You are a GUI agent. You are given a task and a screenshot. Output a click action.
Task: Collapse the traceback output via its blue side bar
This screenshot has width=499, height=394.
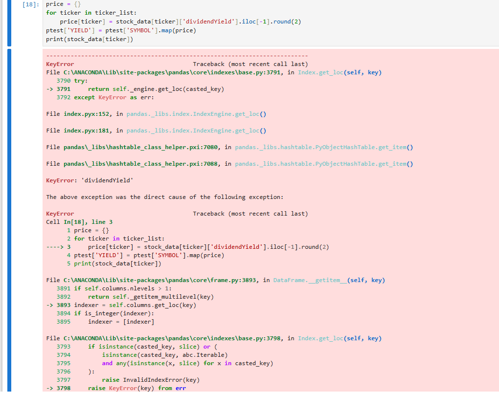point(9,220)
